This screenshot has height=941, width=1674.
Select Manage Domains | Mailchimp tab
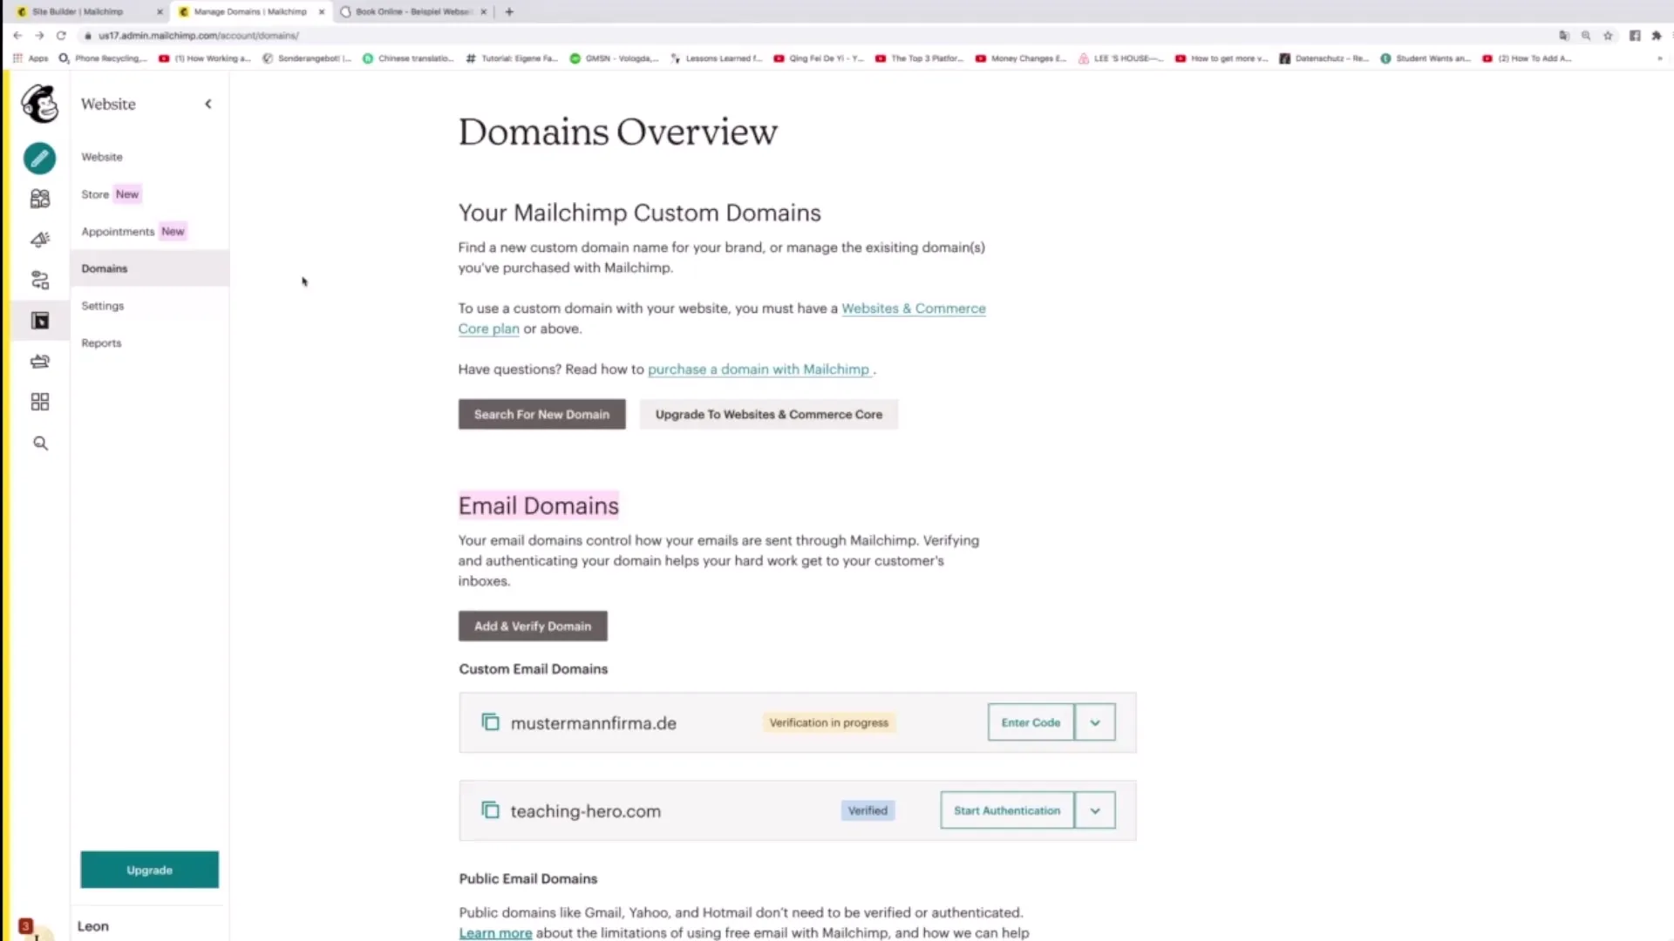250,11
